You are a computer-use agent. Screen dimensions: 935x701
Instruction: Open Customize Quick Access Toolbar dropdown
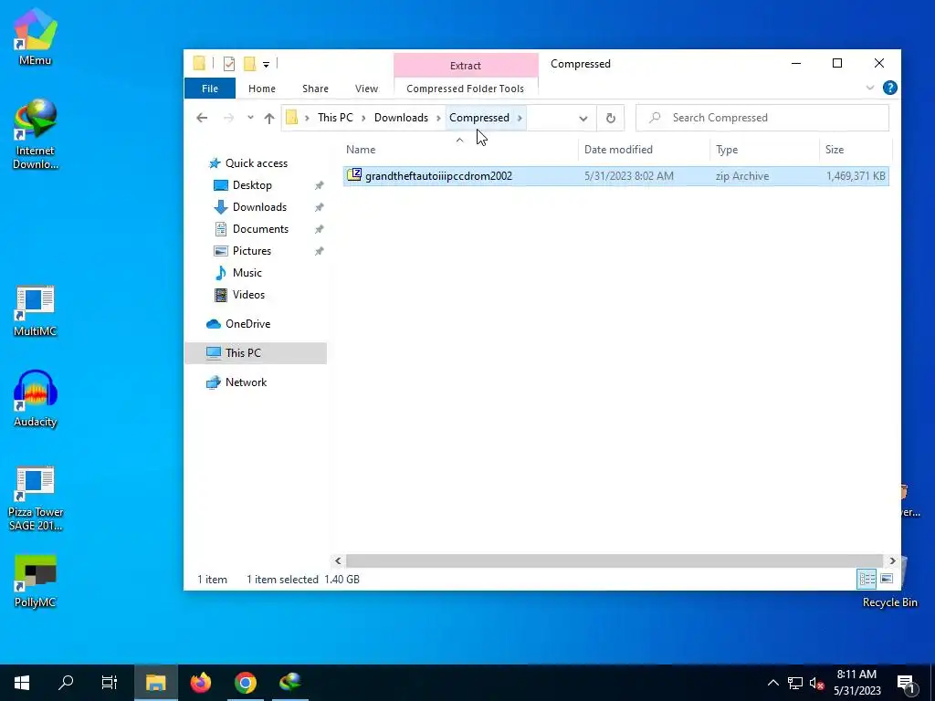tap(266, 65)
